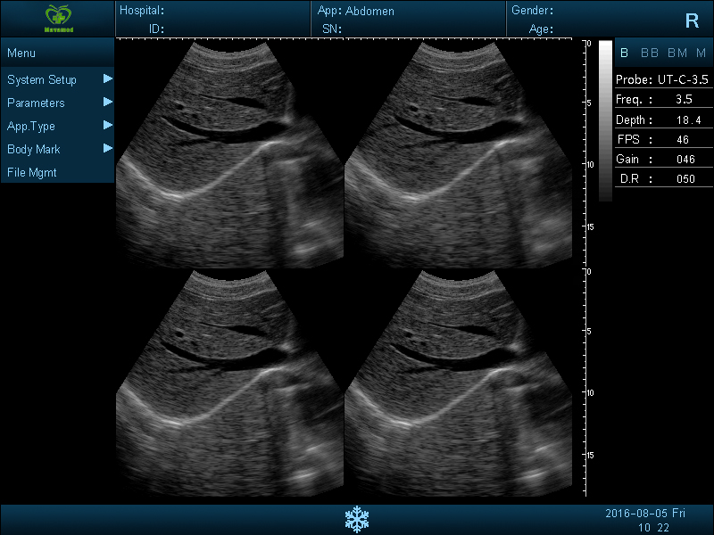Click the snowflake freeze icon

click(x=356, y=519)
